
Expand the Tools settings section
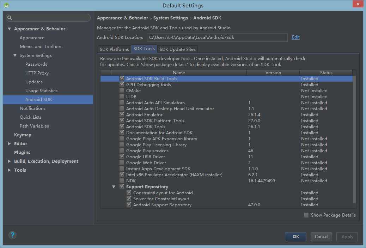tap(10, 170)
